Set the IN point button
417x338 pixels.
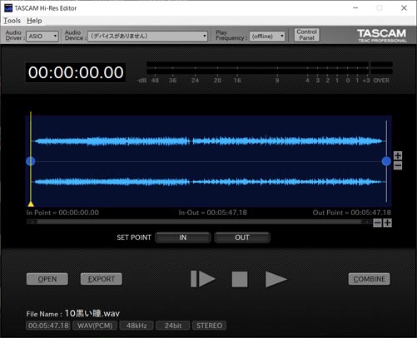(183, 238)
